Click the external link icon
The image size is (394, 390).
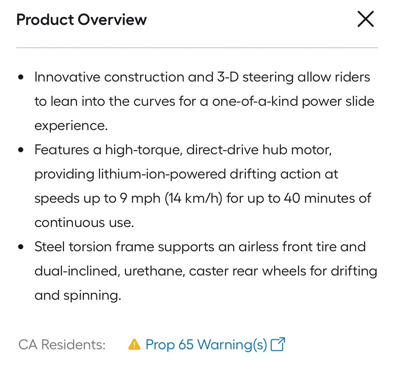(x=278, y=344)
